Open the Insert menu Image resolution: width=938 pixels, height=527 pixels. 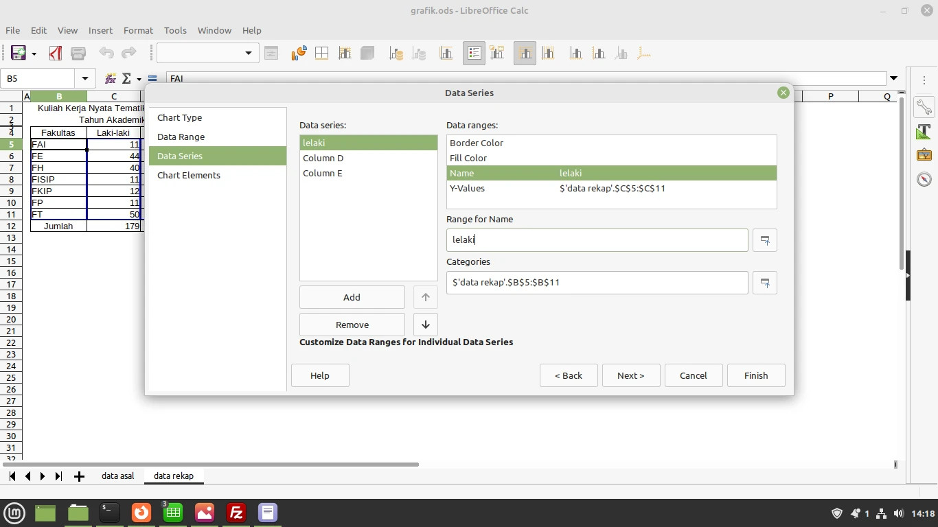[100, 30]
